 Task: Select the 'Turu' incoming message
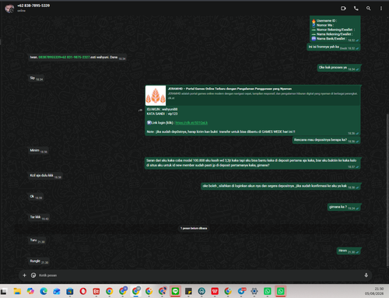[37, 240]
